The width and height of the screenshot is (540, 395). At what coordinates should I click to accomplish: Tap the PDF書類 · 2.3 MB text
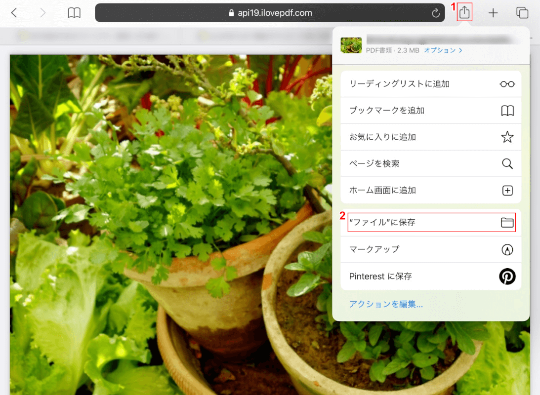pos(392,50)
